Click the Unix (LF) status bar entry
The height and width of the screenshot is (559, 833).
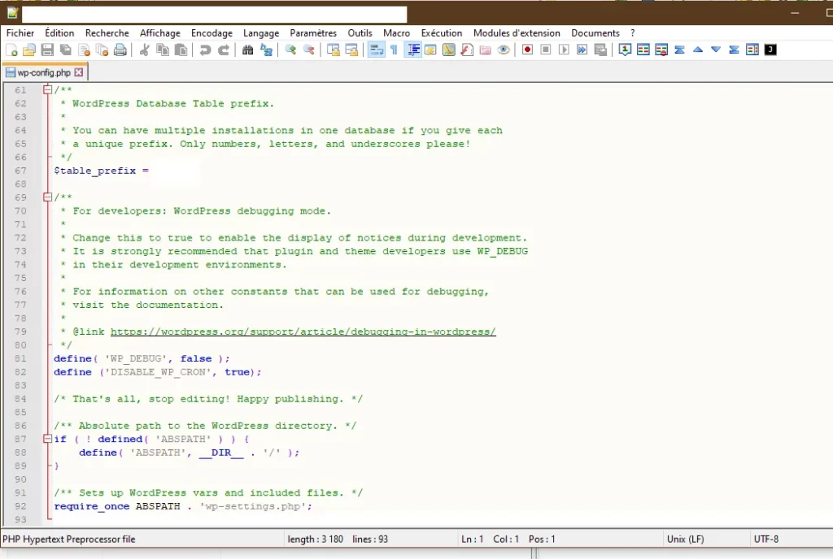coord(685,539)
